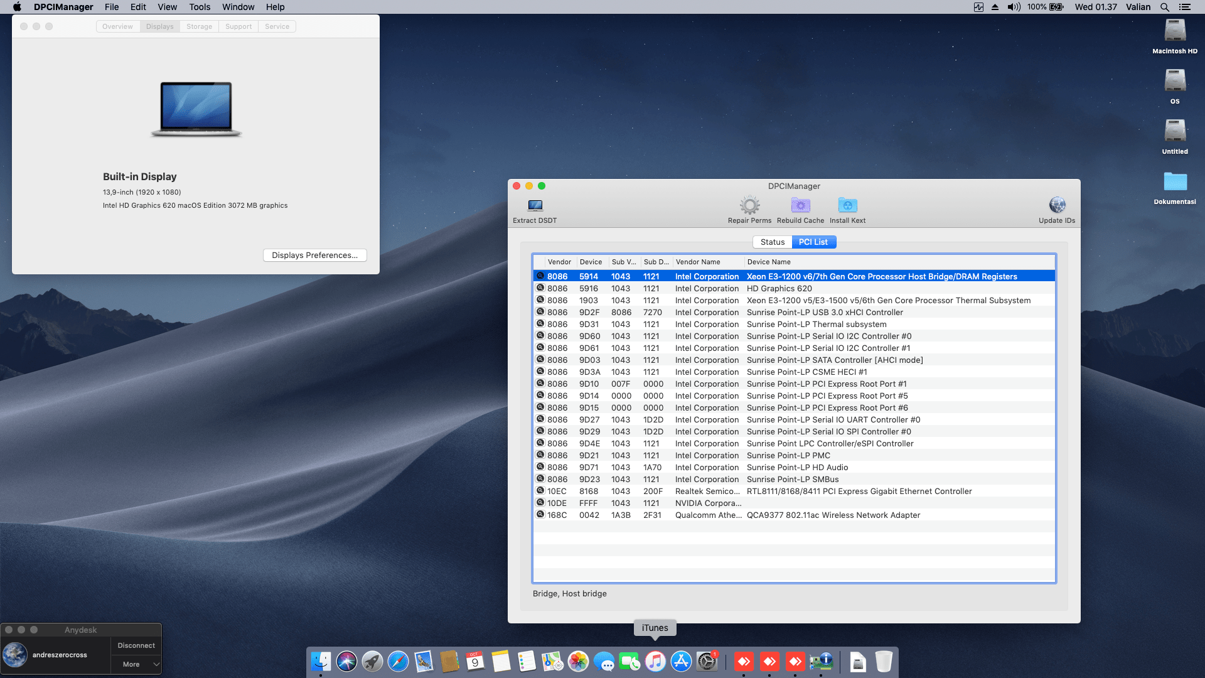Run Repair Perms from the DPCIManager toolbar

point(749,205)
